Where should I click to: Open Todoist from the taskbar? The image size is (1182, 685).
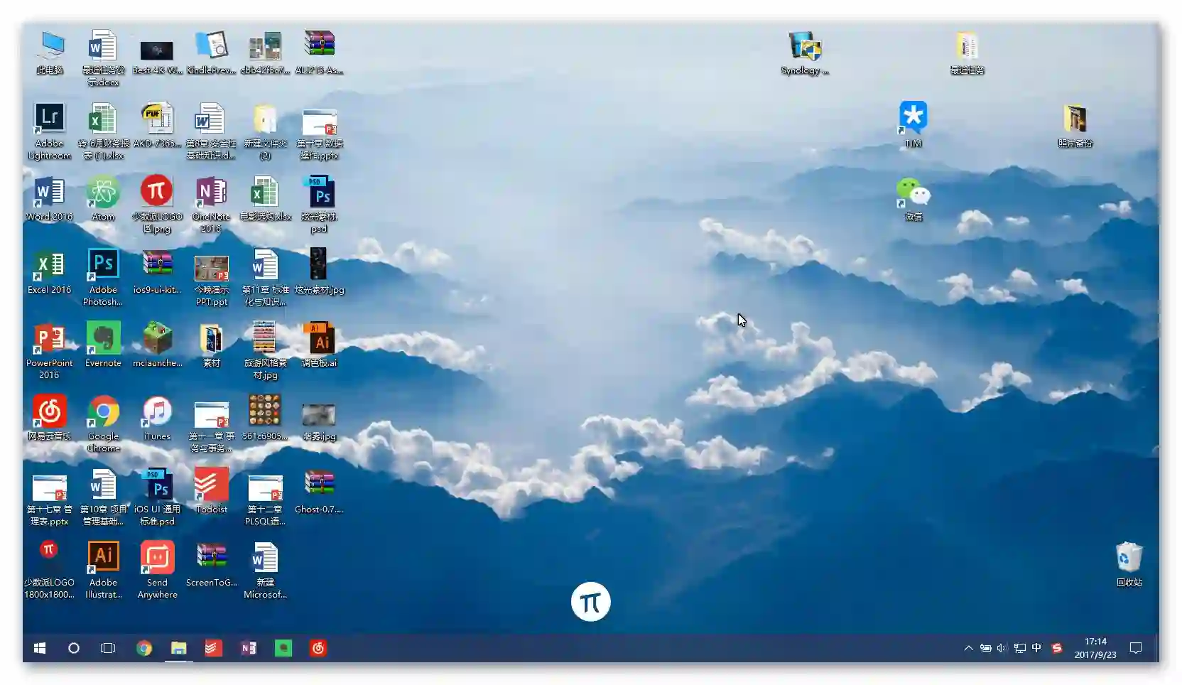213,648
